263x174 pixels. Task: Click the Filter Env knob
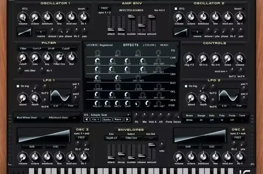click(x=59, y=58)
